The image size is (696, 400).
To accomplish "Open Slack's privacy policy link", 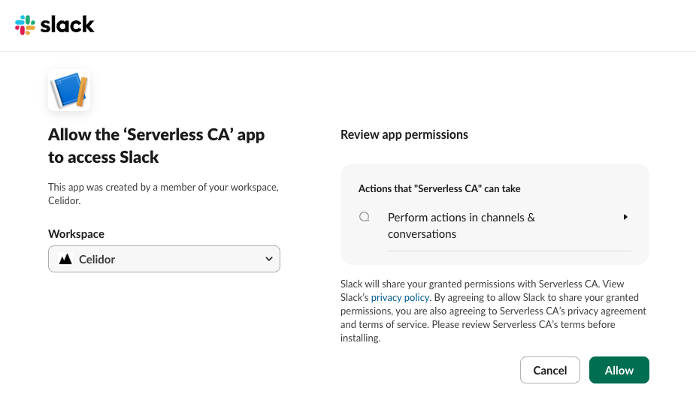I will point(400,297).
